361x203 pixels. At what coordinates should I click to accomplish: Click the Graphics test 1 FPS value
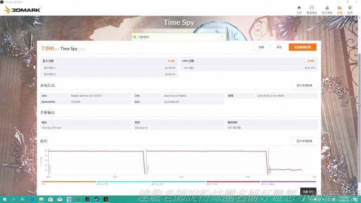(x=170, y=68)
